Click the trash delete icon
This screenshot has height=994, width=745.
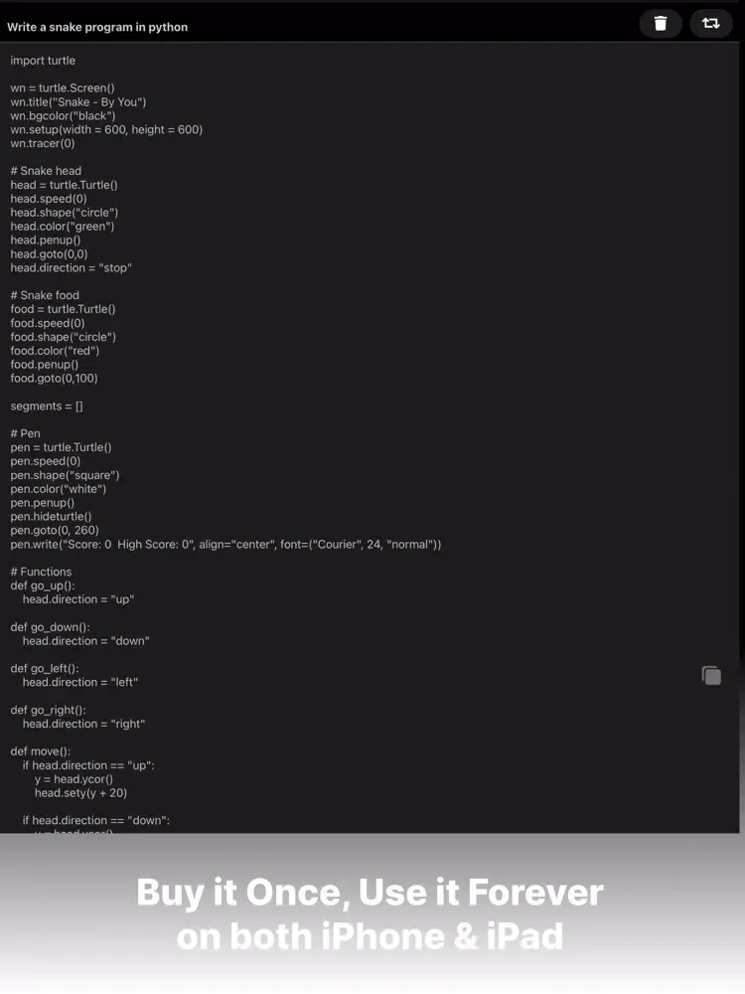coord(661,23)
